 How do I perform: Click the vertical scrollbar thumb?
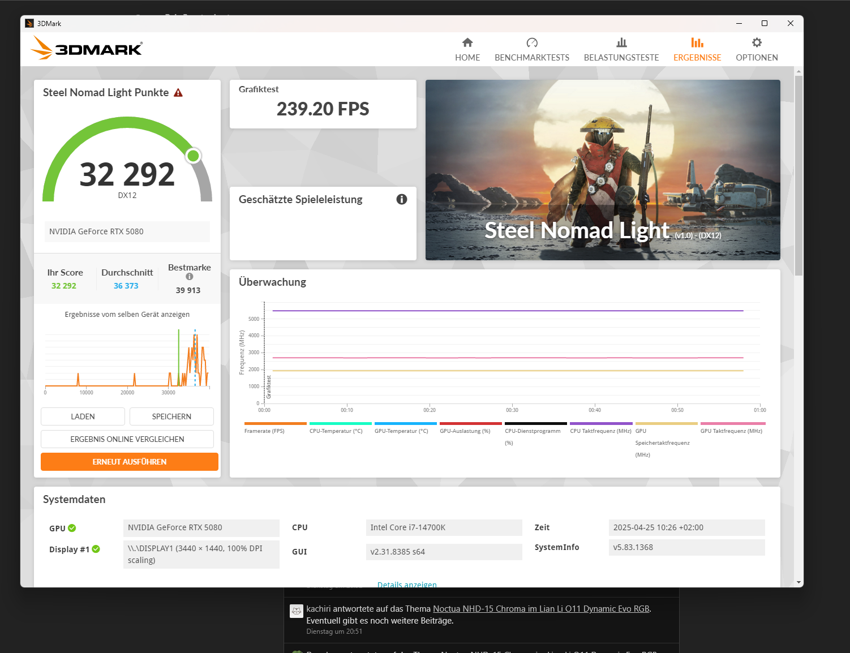tap(799, 175)
